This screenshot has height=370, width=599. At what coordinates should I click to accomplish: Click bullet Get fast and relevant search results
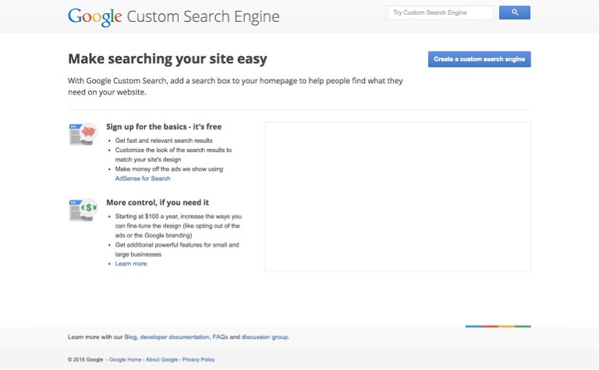(164, 141)
